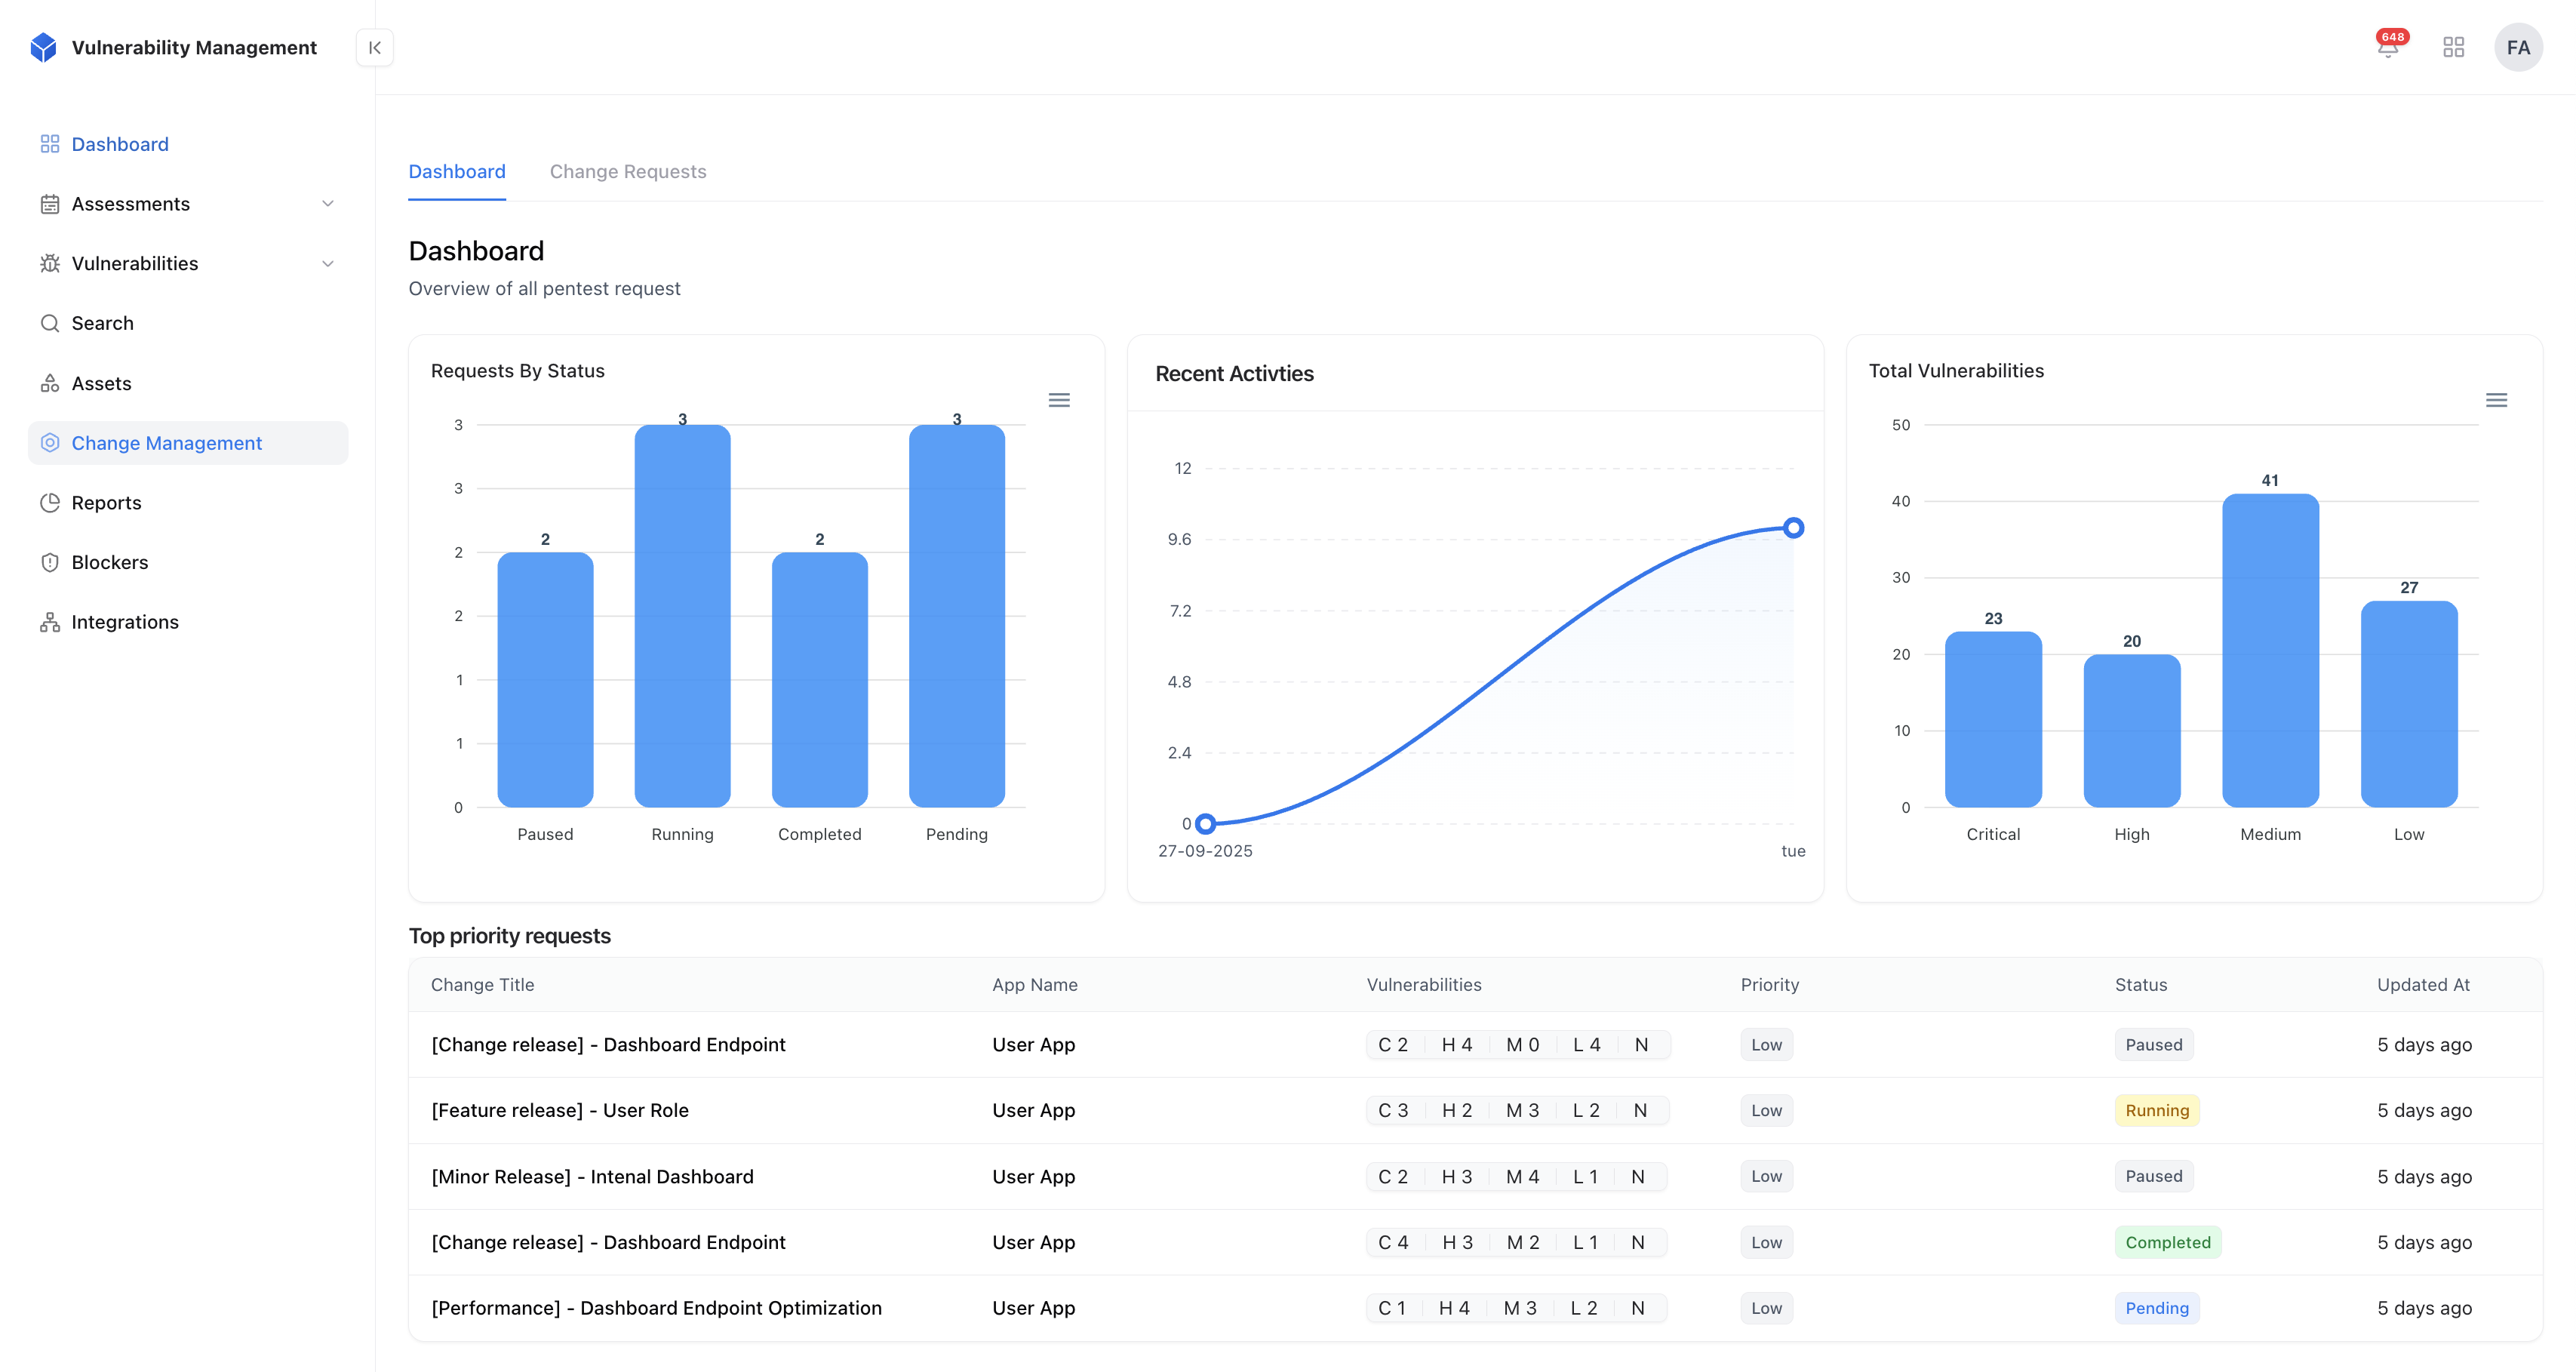Click the Running status bar in chart

pyautogui.click(x=682, y=615)
